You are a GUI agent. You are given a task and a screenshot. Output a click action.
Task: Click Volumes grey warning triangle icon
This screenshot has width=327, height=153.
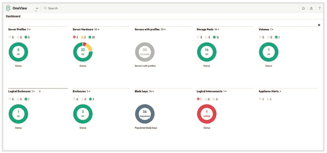(x=268, y=37)
